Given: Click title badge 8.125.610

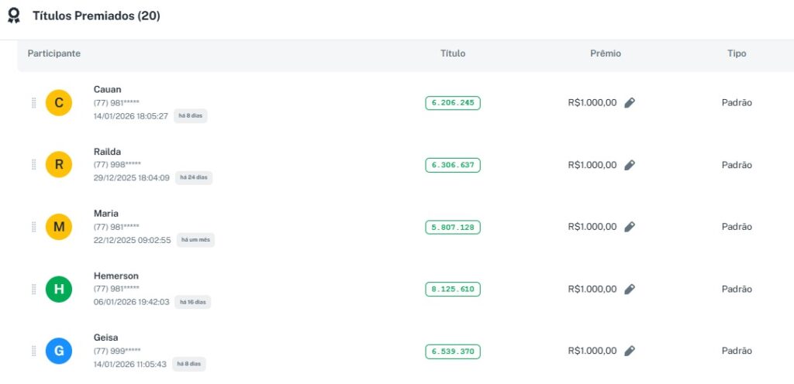Looking at the screenshot, I should tap(453, 289).
